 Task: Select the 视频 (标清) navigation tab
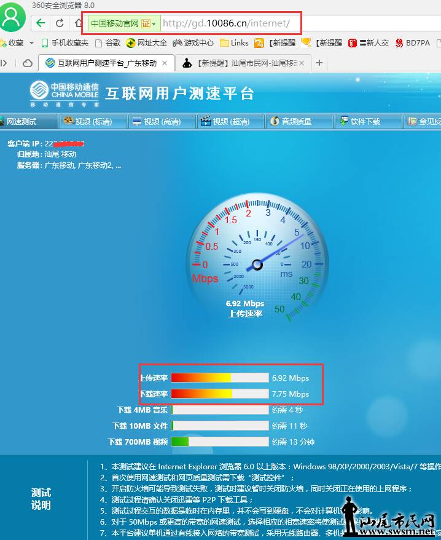[x=93, y=121]
